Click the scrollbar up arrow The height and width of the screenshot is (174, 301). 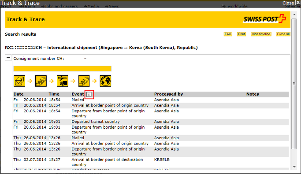pyautogui.click(x=294, y=15)
